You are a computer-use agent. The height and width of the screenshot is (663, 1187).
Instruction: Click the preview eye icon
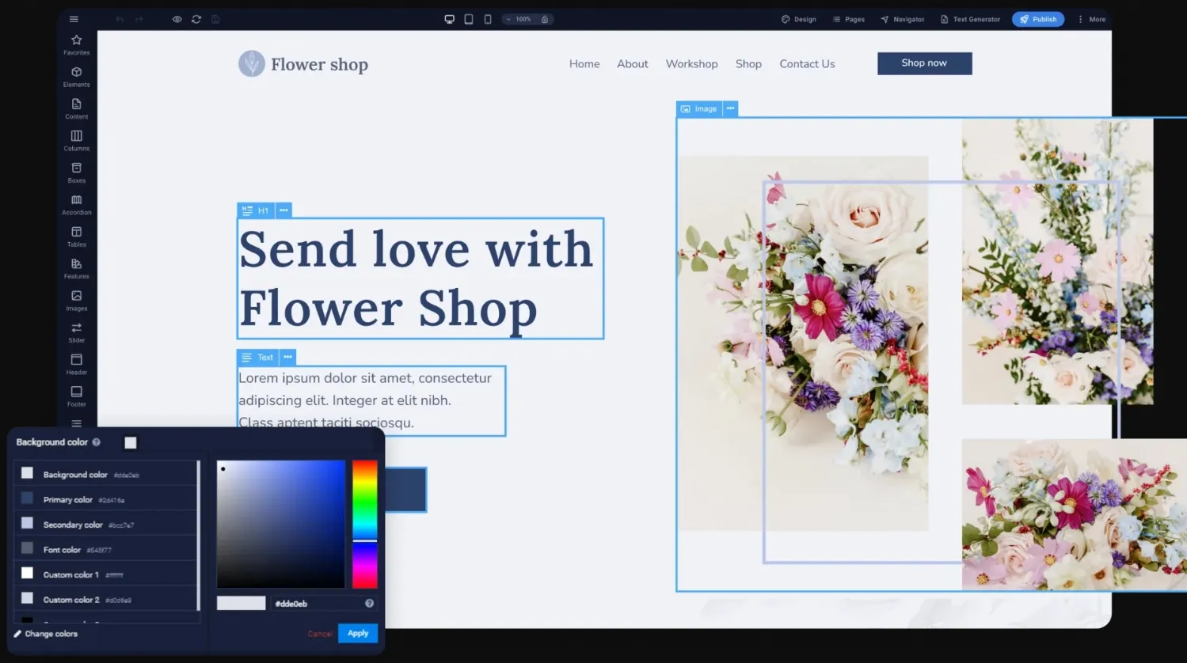coord(177,19)
